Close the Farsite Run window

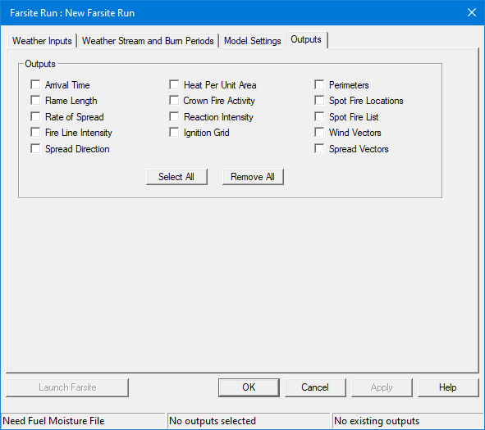tap(472, 12)
